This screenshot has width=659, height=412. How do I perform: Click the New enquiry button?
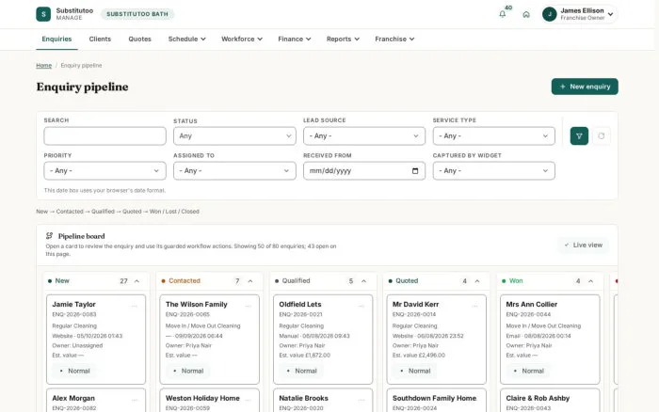click(585, 87)
